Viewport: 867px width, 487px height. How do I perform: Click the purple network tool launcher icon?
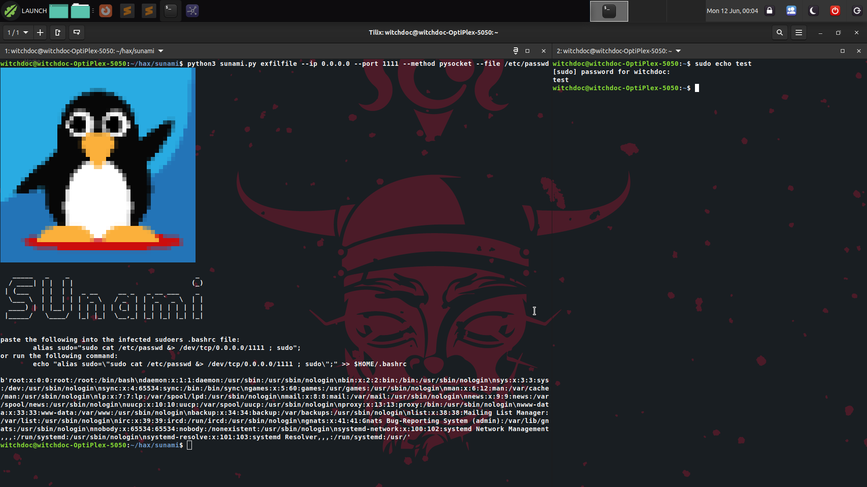[192, 11]
